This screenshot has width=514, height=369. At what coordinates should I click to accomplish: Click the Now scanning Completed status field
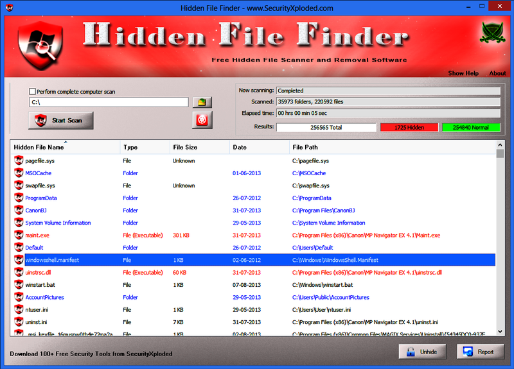tap(388, 90)
